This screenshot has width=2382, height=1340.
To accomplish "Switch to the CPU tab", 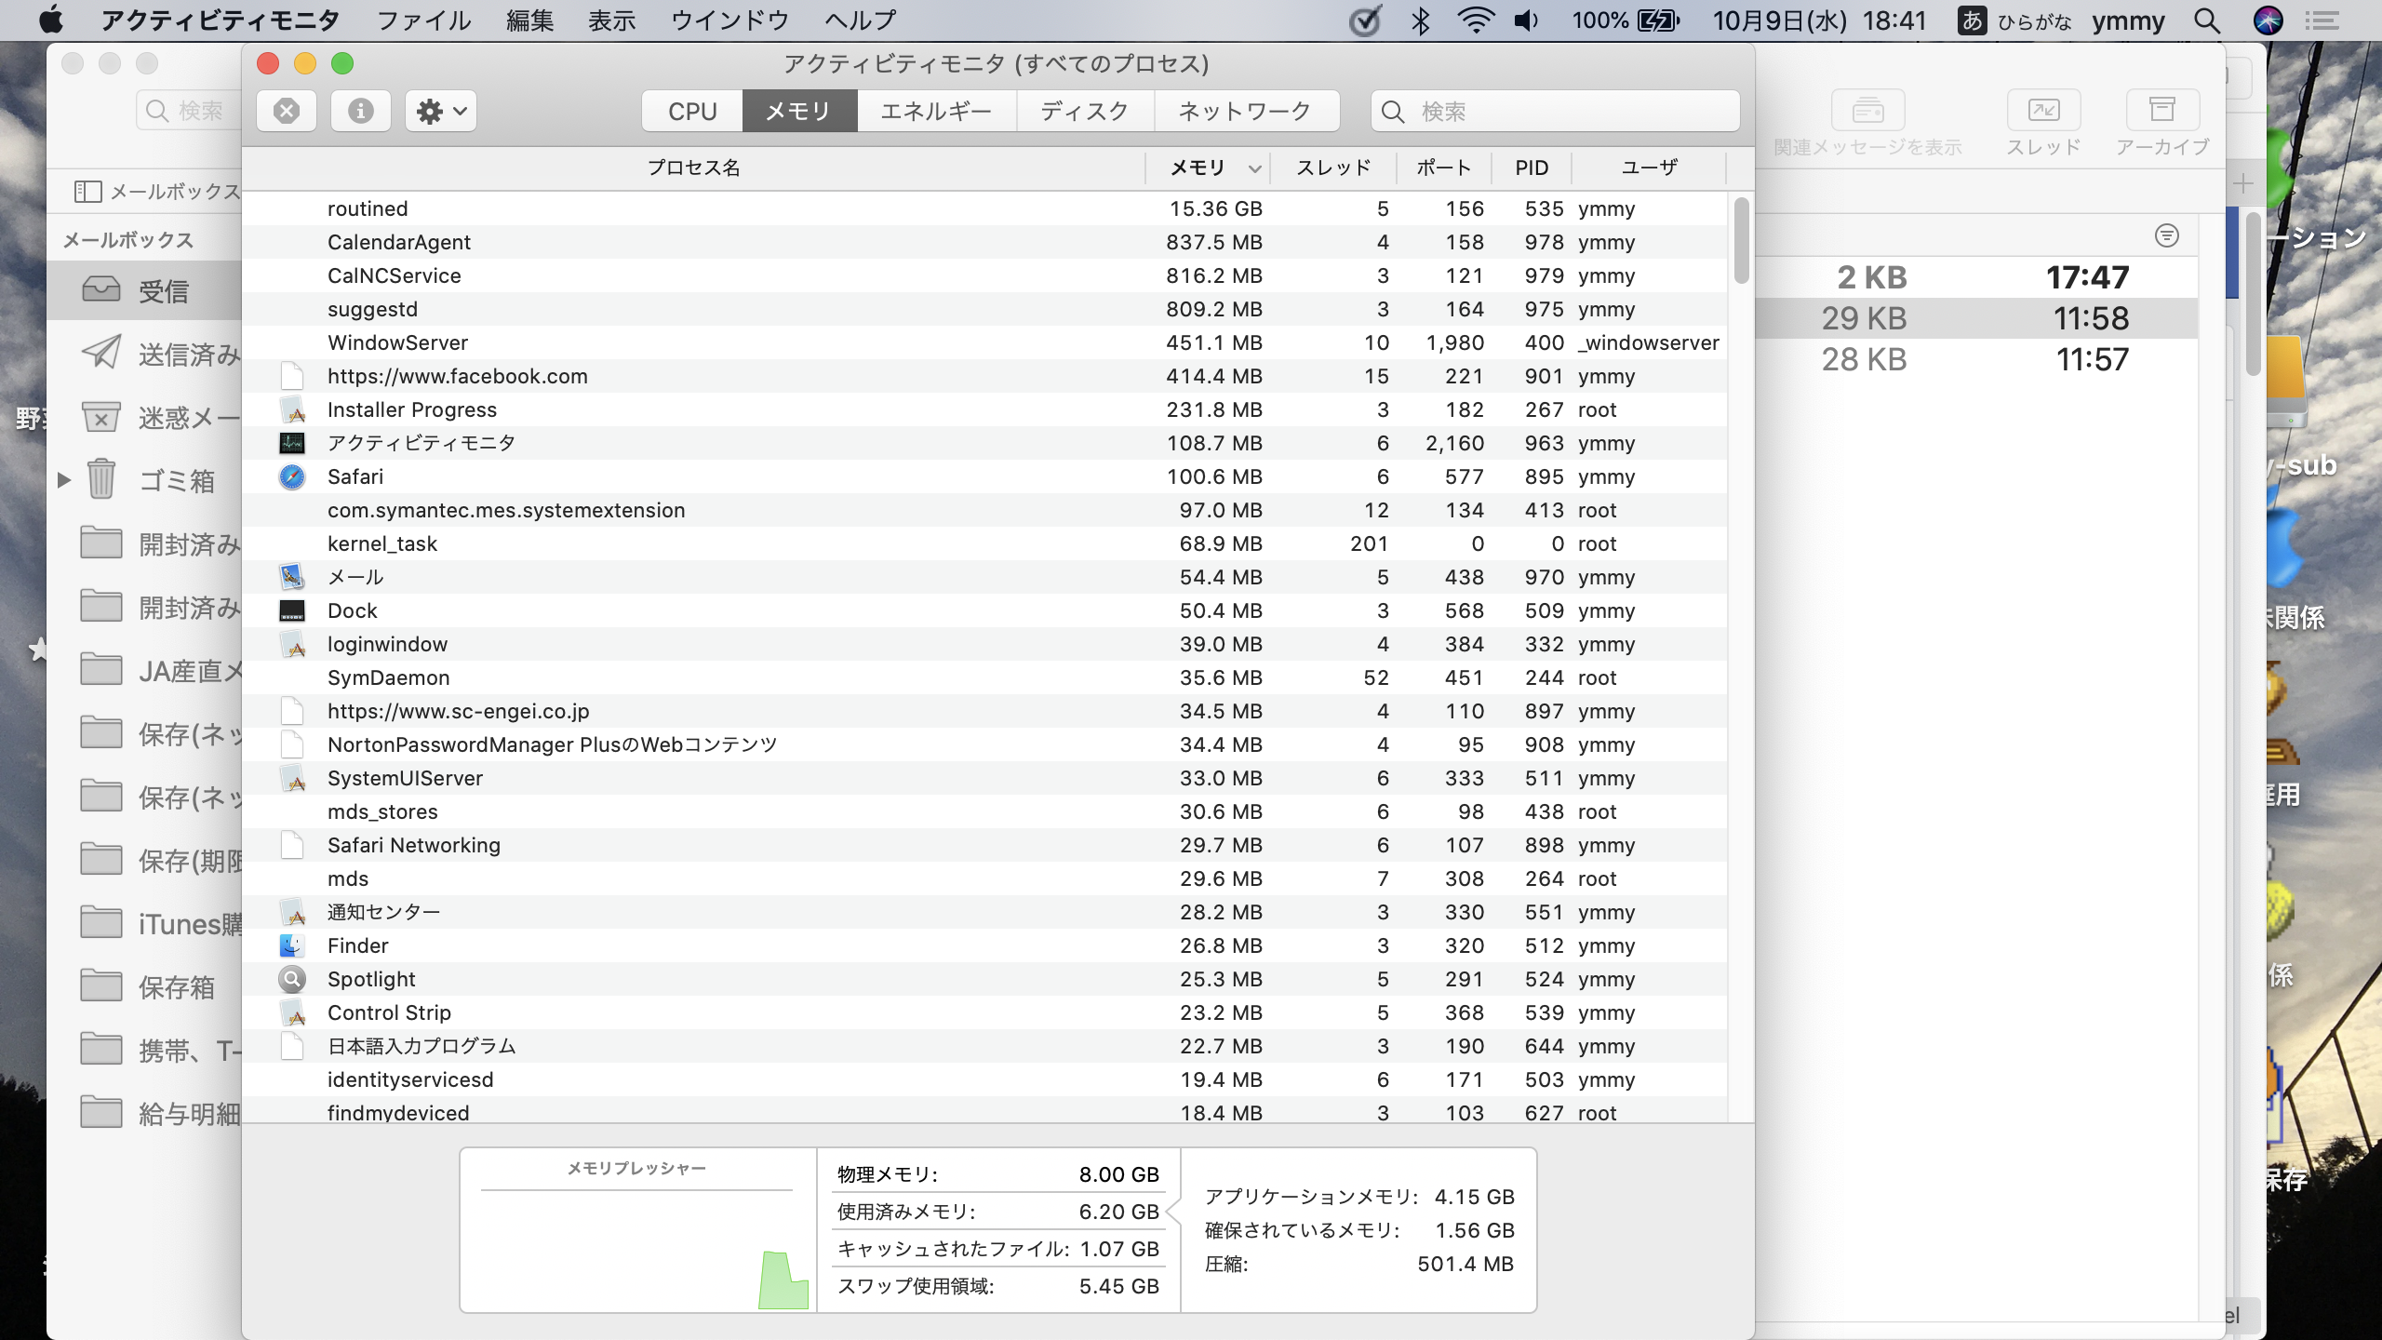I will tap(692, 112).
